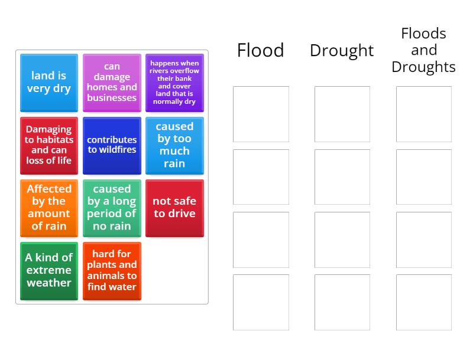473x354 pixels.
Task: Click the 'contributes to wildfires' card
Action: pyautogui.click(x=112, y=145)
